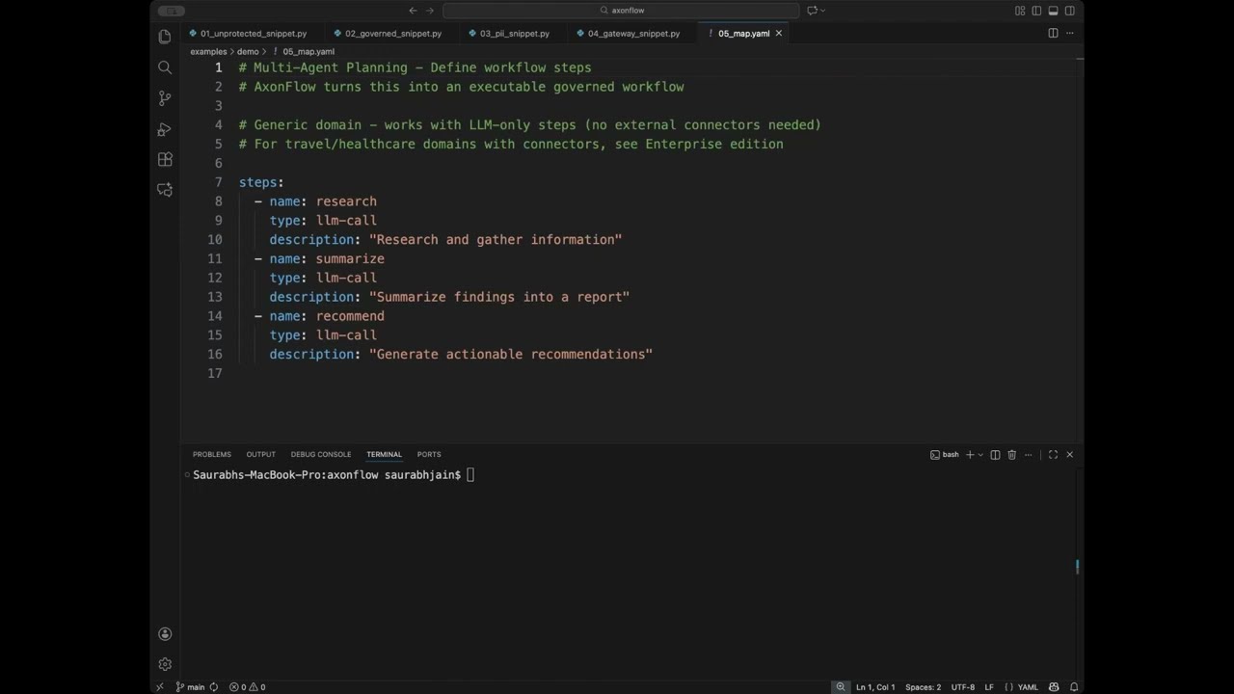Split the editor to the right

1053,33
